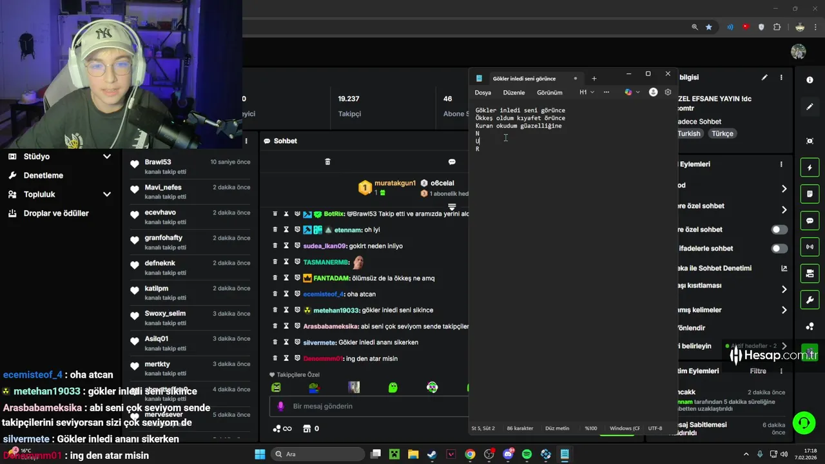Bookmark the page with the star icon
Image resolution: width=825 pixels, height=464 pixels.
[709, 27]
